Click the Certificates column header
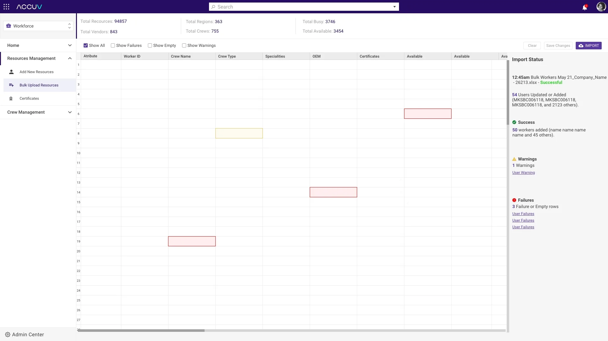Image resolution: width=608 pixels, height=341 pixels. pyautogui.click(x=380, y=56)
